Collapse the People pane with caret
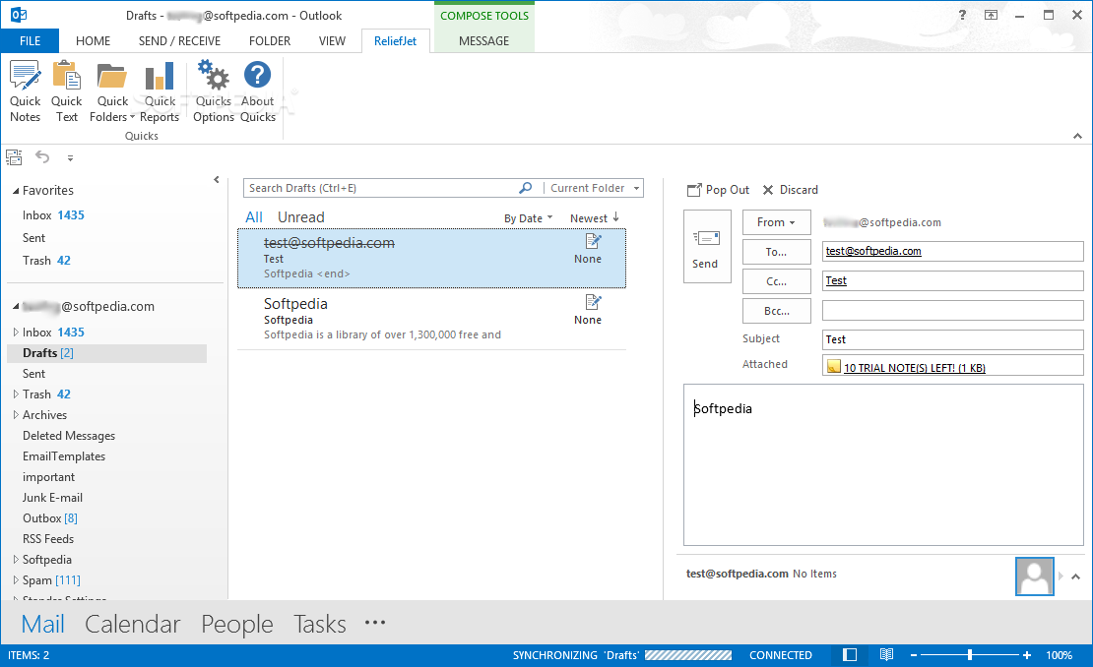The height and width of the screenshot is (667, 1093). [x=1075, y=576]
